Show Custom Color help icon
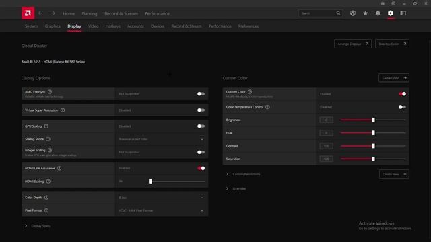The height and width of the screenshot is (242, 431). click(x=250, y=92)
